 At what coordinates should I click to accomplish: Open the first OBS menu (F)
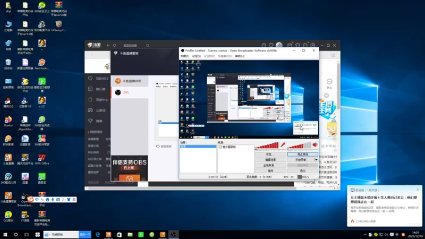click(185, 56)
